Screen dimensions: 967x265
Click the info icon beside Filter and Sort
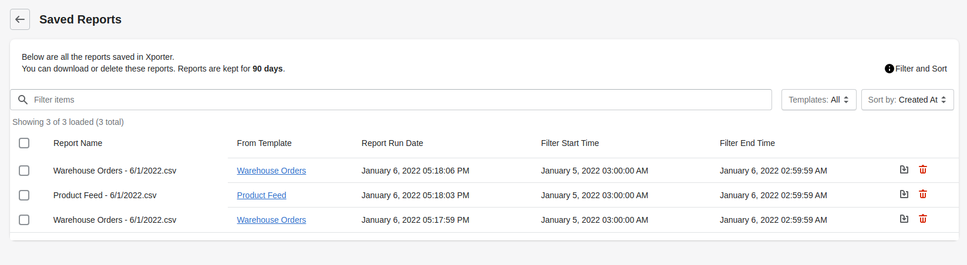tap(889, 69)
